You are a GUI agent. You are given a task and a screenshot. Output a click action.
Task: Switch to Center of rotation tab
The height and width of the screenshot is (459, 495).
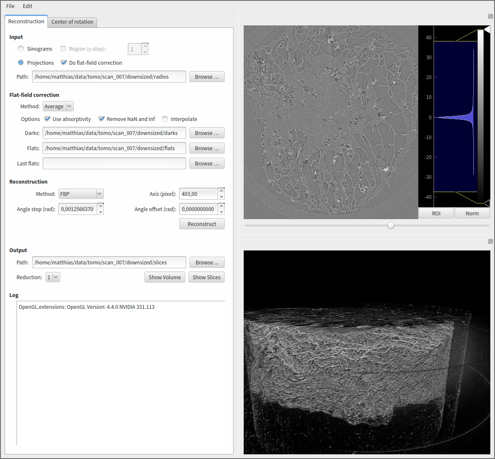[72, 22]
